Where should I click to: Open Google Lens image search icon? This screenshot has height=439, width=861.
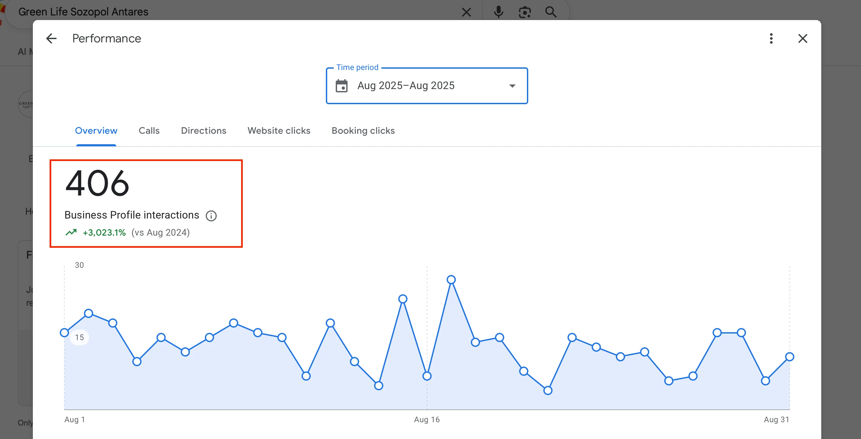[x=525, y=12]
